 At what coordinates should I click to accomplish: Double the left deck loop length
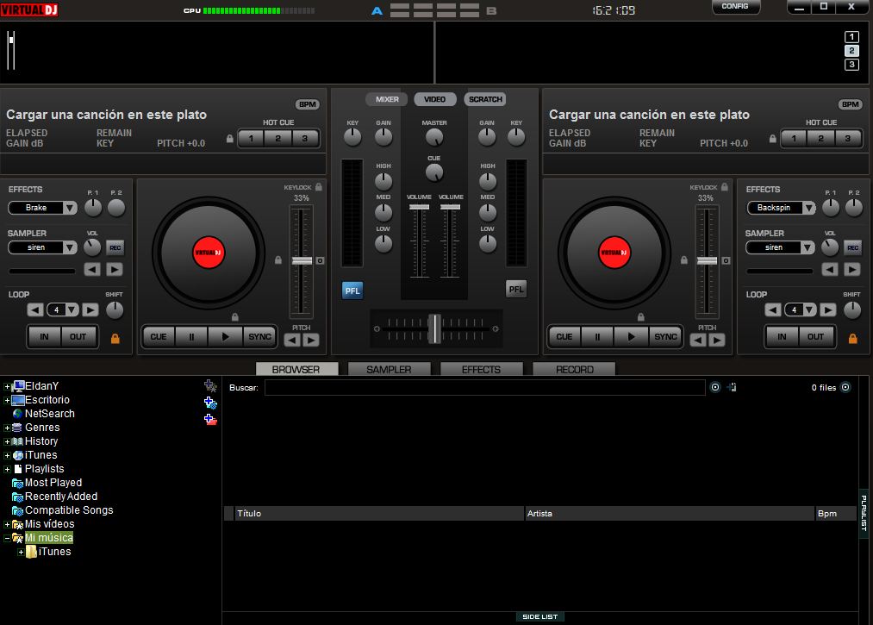(90, 309)
